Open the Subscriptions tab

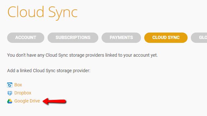[73, 38]
